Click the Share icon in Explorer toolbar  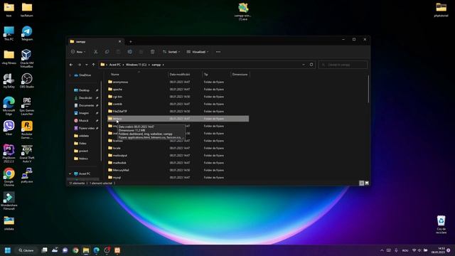coord(141,52)
